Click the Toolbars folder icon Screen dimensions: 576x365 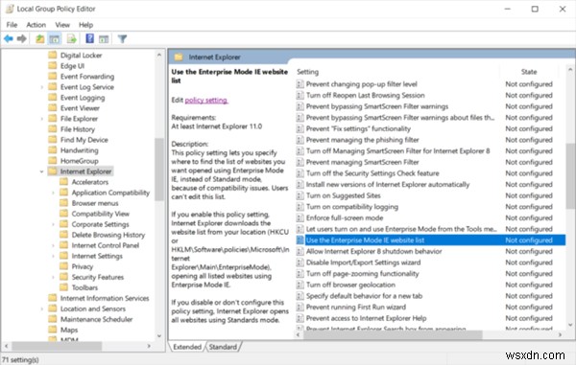[x=64, y=287]
